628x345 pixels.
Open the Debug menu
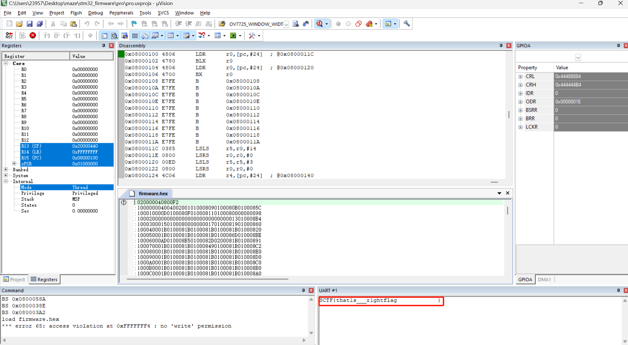pos(95,13)
